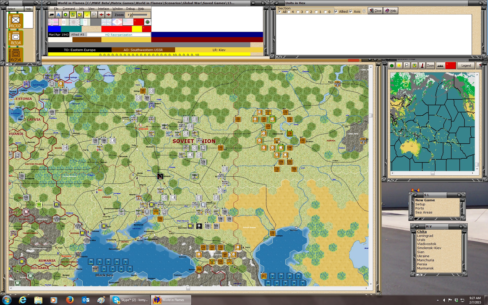Screen dimensions: 488x305
Task: Click the sun weather icon in Global Map toolbar
Action: point(399,66)
